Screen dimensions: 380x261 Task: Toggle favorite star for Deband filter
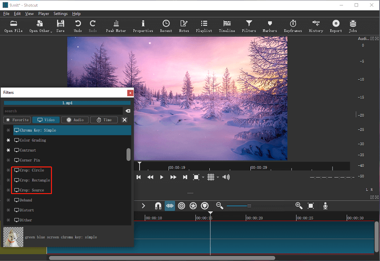[x=8, y=200]
